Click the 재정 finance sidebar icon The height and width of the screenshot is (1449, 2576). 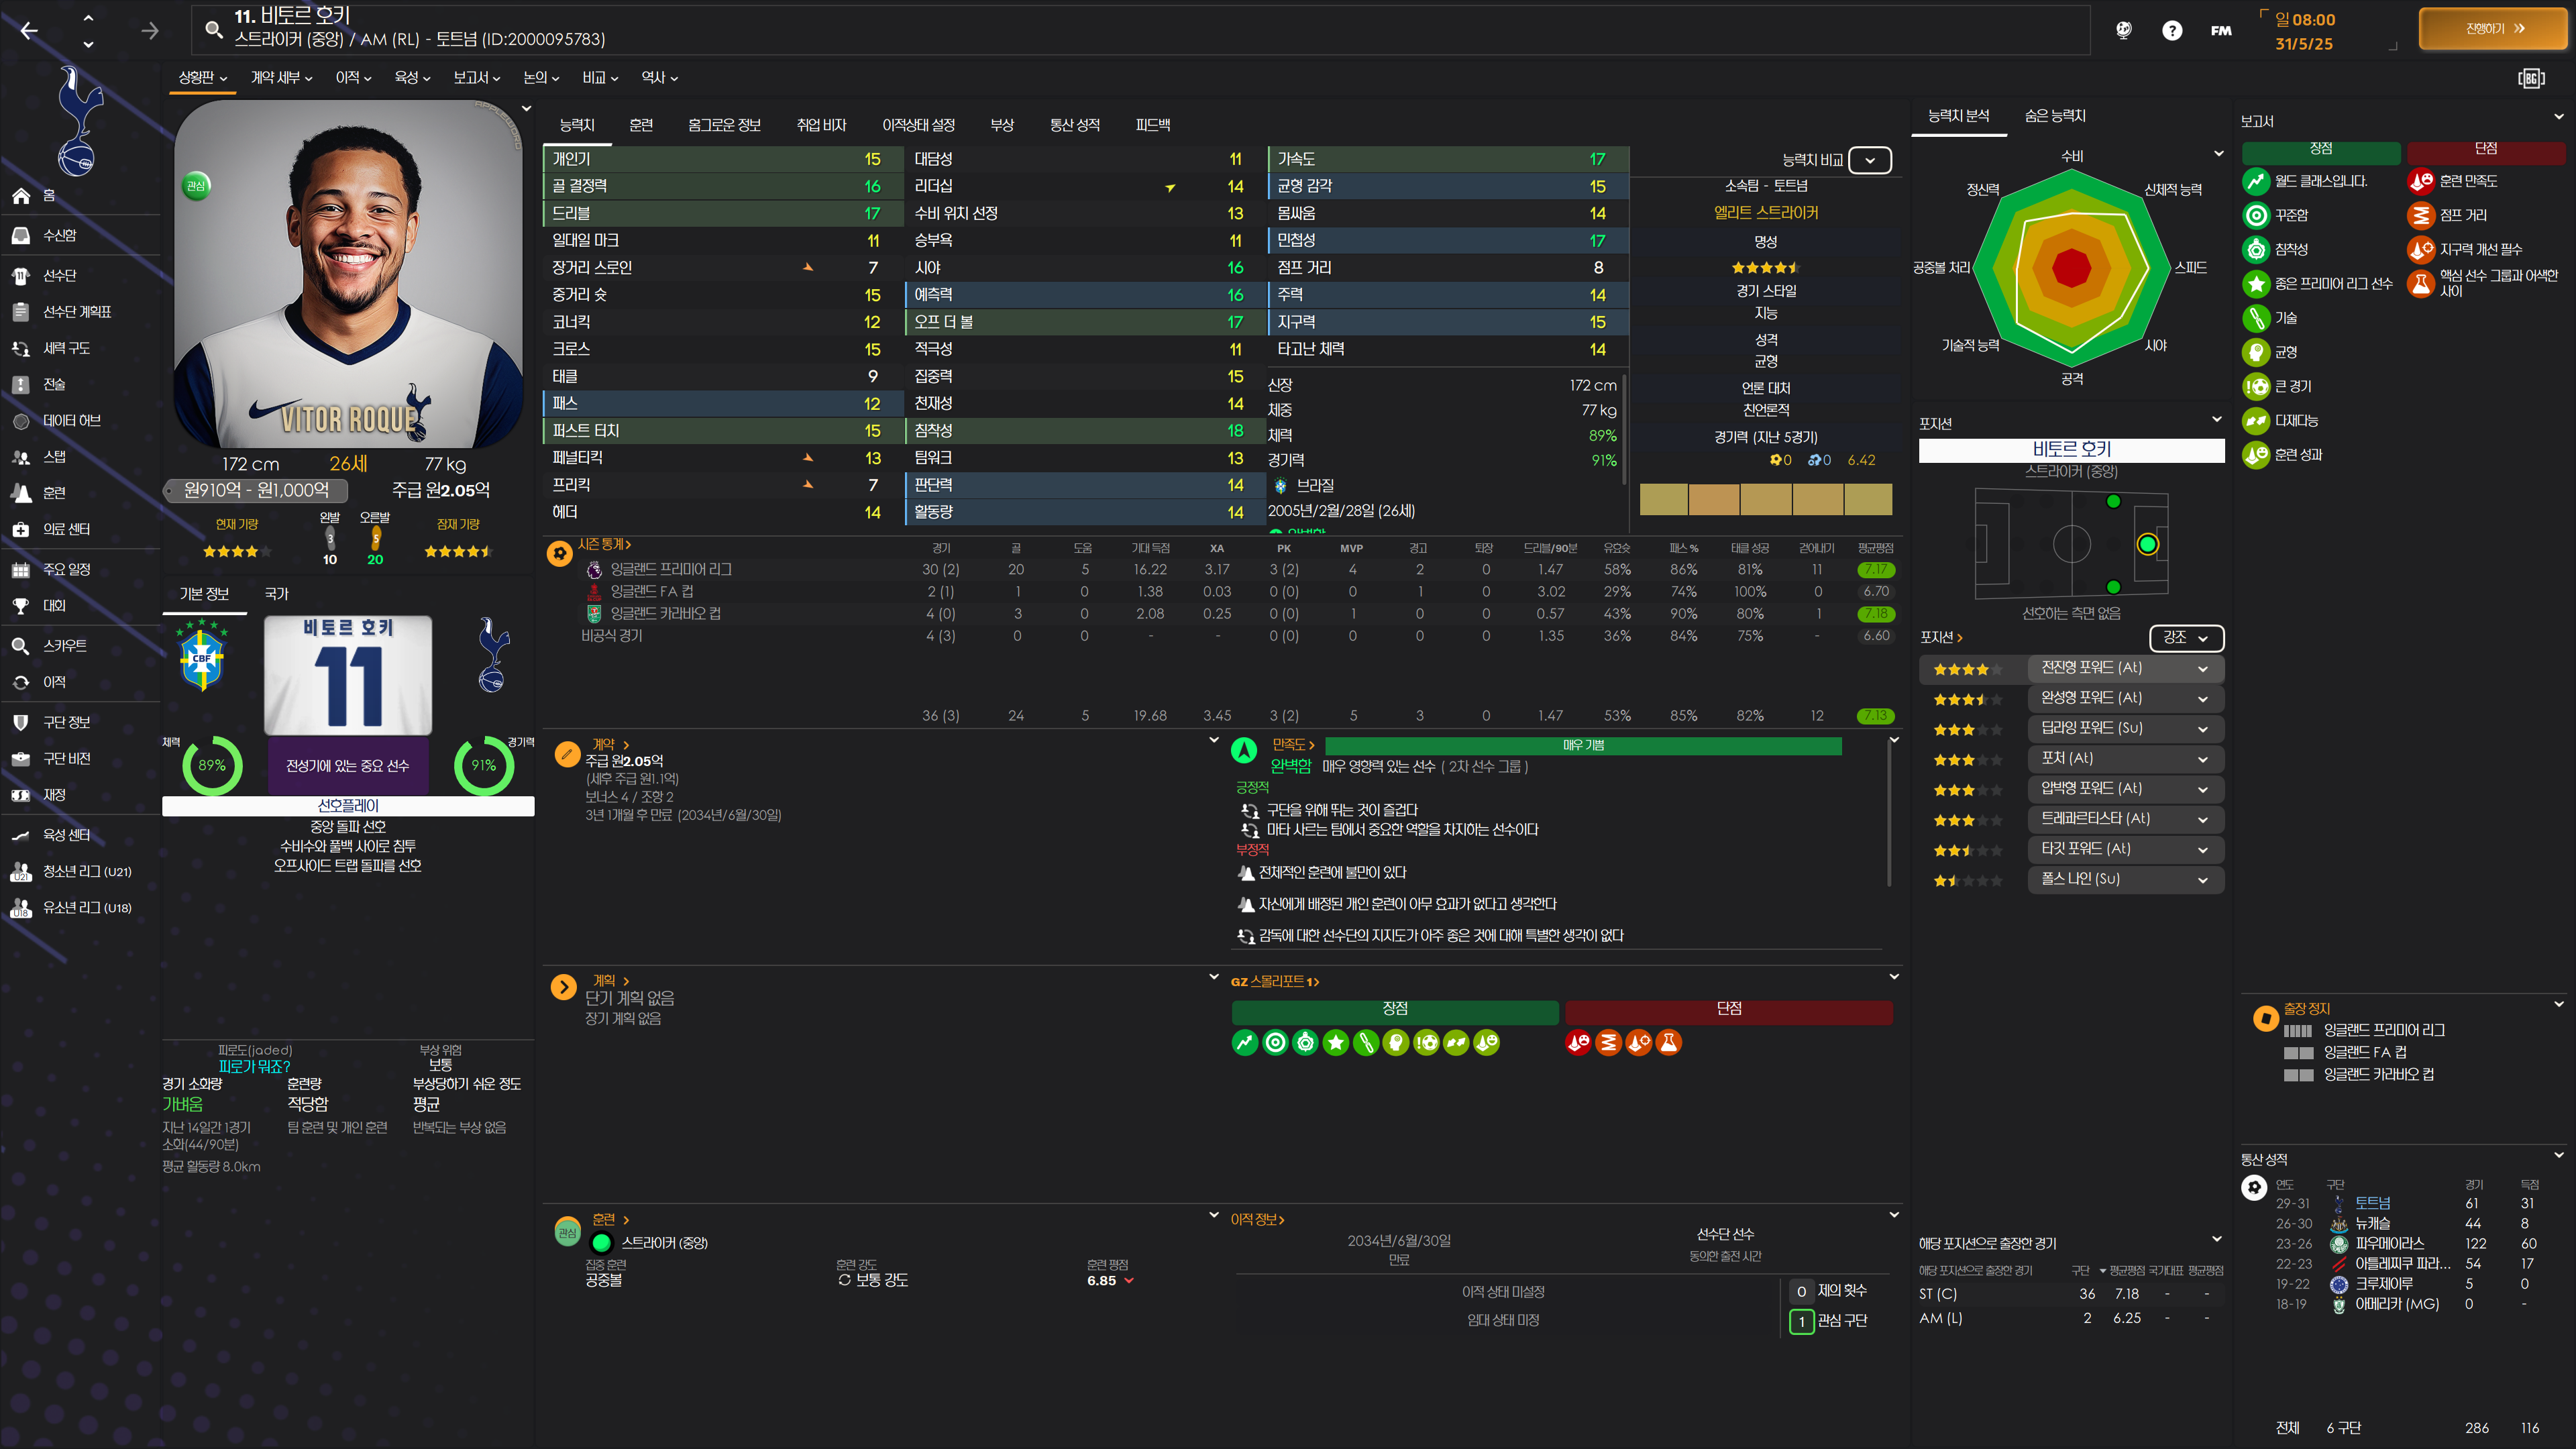[x=21, y=795]
